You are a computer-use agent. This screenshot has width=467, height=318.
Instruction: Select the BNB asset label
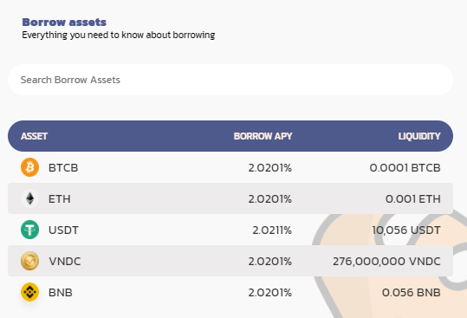pos(61,292)
